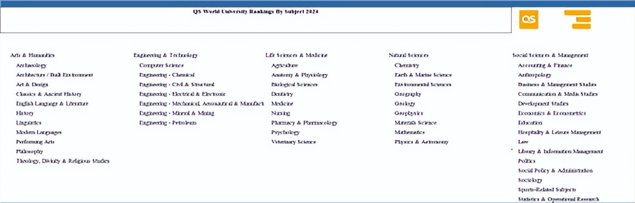Open Hospitality & Leisure Management link
The image size is (635, 203).
(560, 132)
